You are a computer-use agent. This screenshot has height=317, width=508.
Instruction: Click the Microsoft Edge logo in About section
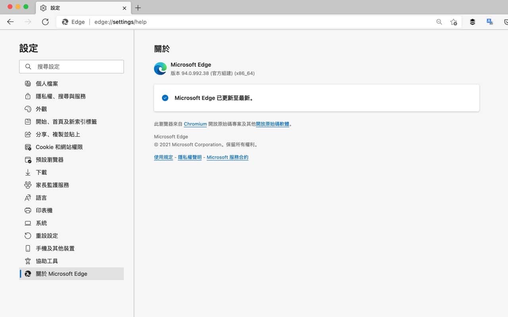160,69
